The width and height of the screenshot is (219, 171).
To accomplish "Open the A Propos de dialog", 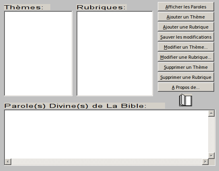I will [186, 87].
